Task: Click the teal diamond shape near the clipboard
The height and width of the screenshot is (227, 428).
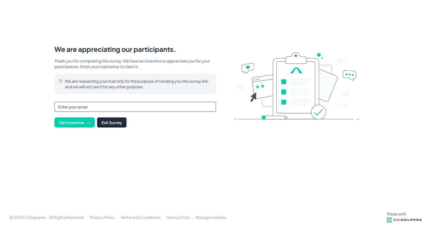Action: tap(319, 55)
